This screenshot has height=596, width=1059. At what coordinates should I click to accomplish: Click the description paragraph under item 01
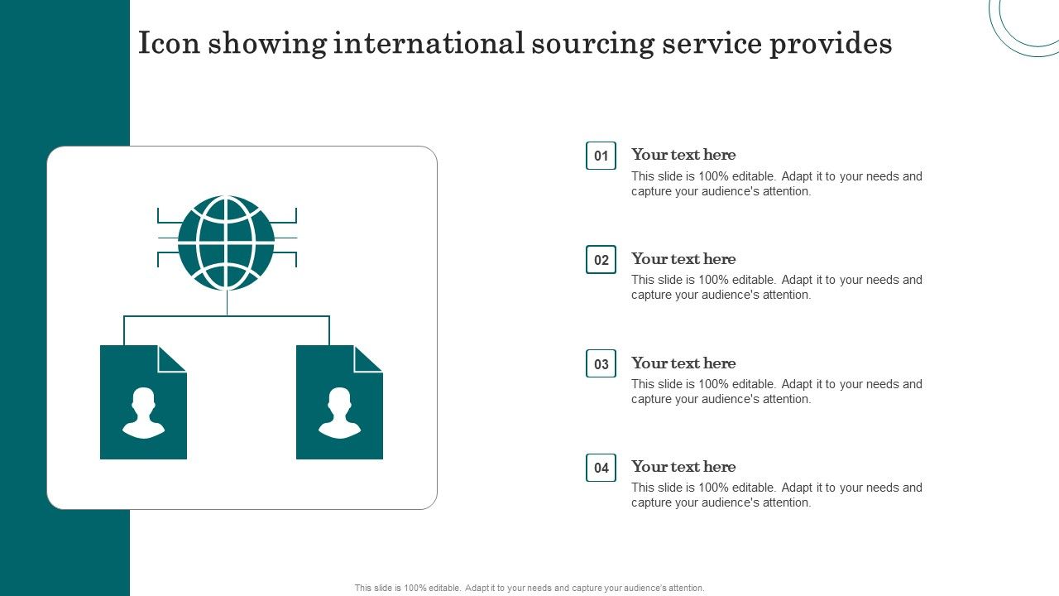(x=777, y=184)
